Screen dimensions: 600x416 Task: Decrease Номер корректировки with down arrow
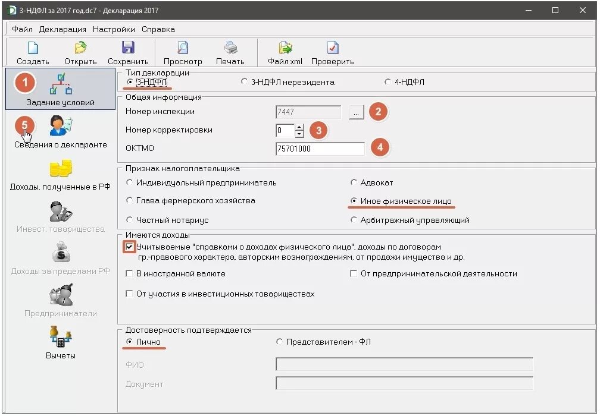pos(299,134)
